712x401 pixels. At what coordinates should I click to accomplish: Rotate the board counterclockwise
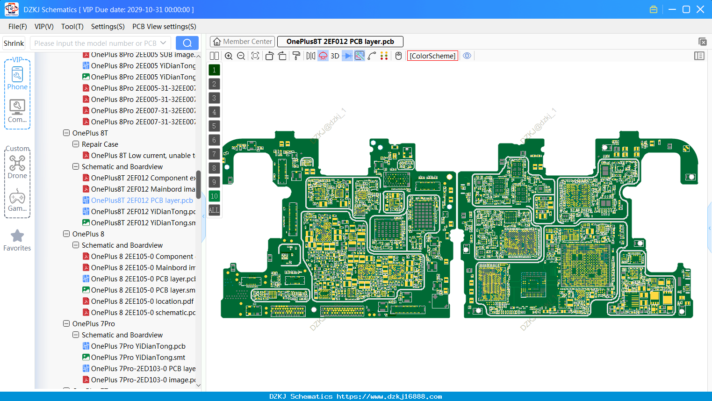269,56
